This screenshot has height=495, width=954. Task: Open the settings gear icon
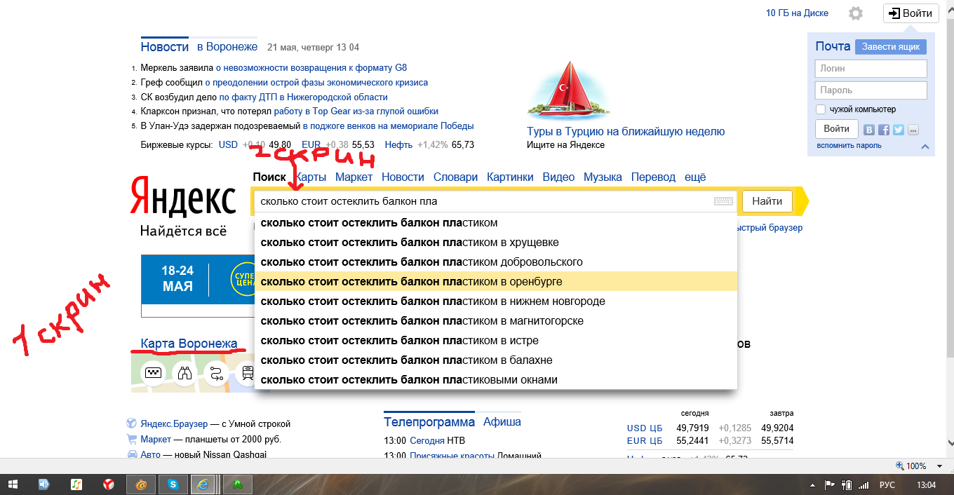855,13
